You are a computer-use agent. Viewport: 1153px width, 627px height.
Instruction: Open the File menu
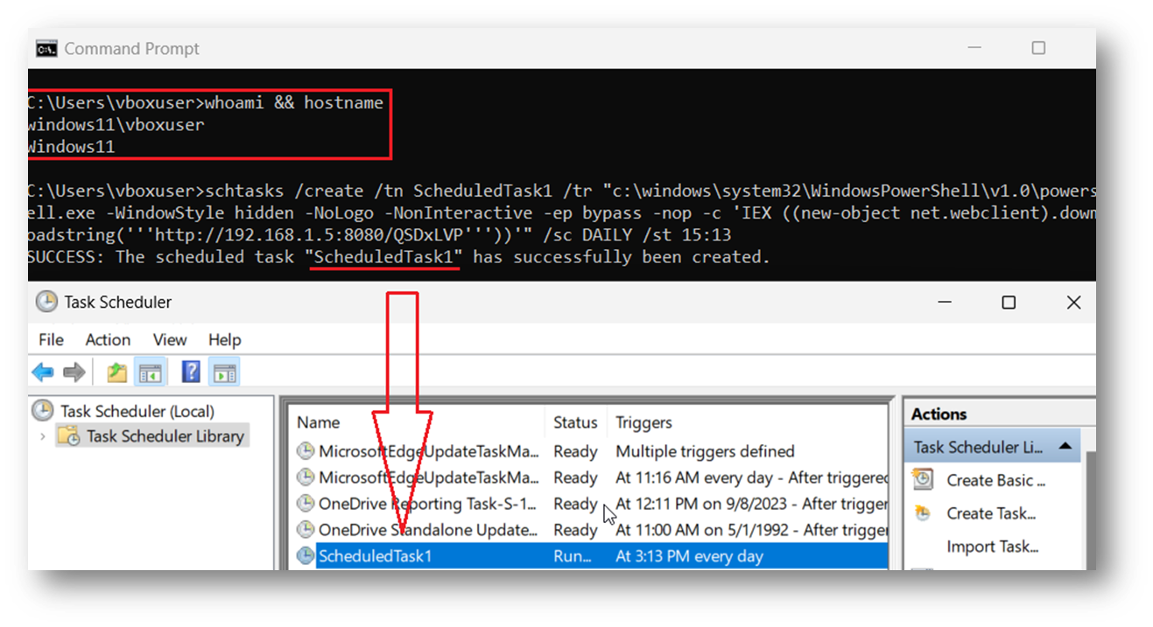(51, 339)
